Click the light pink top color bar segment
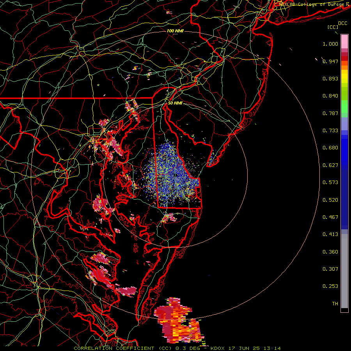The height and width of the screenshot is (351, 351). [x=344, y=41]
